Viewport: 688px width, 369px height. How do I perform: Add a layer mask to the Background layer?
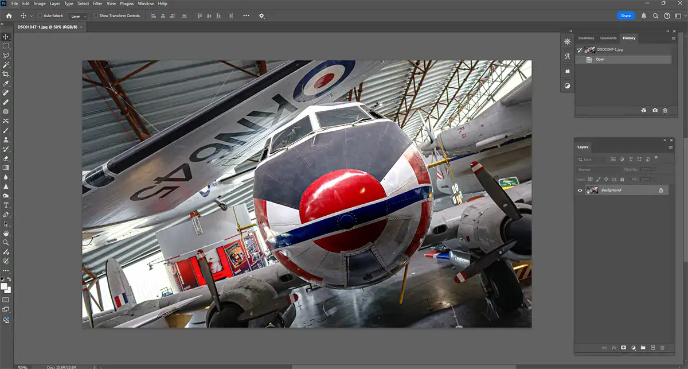623,348
